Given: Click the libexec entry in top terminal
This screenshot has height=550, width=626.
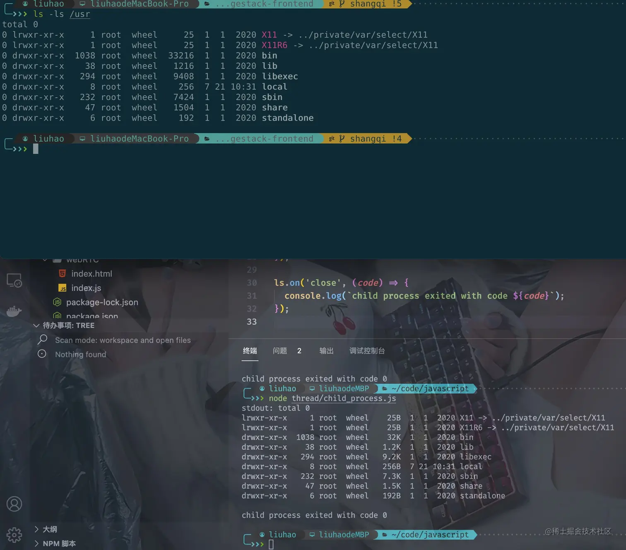Looking at the screenshot, I should (x=280, y=76).
